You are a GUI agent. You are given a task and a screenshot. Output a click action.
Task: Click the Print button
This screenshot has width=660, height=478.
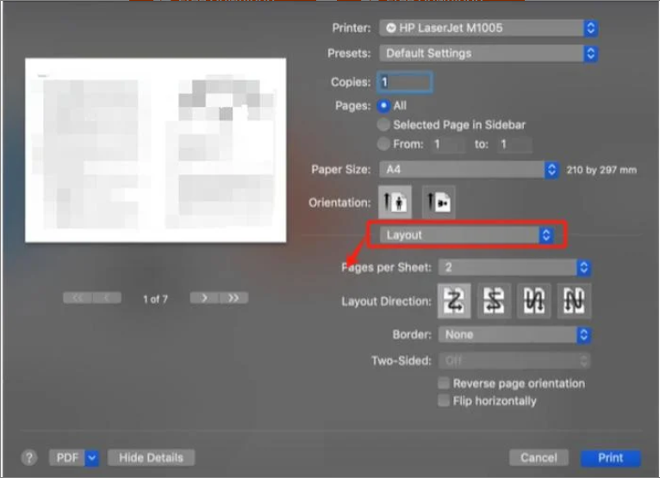[x=610, y=457]
